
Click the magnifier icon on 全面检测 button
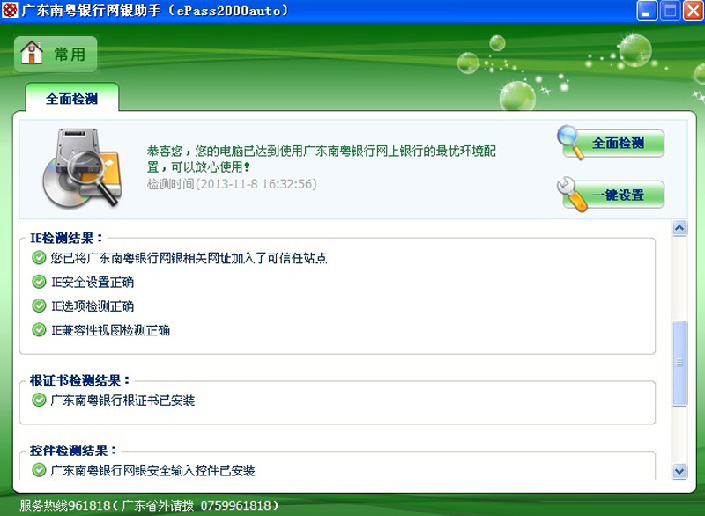pos(569,141)
